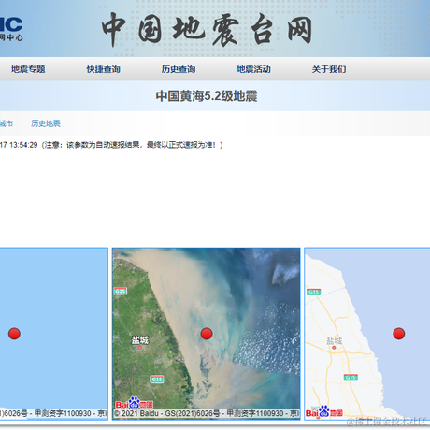
Task: Open the 快捷查询 menu item
Action: click(104, 69)
